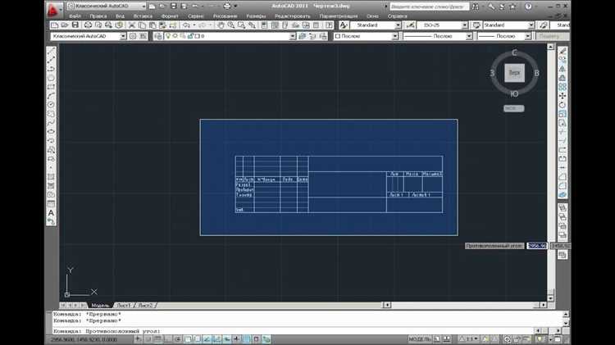The width and height of the screenshot is (615, 345).
Task: Open Классический AutoCAD workspace combo box
Action: pos(89,36)
